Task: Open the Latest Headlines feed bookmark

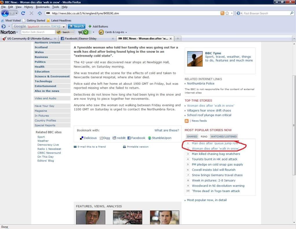Action: [59, 20]
